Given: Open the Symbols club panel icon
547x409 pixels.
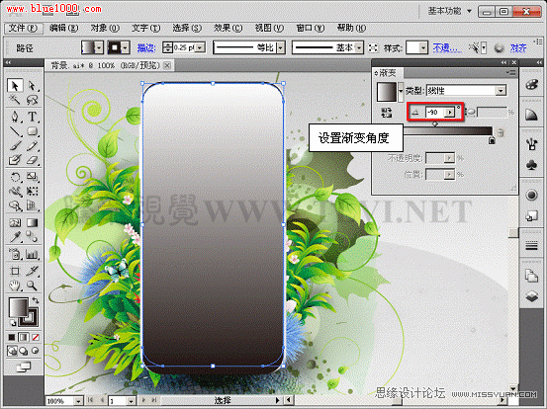Looking at the screenshot, I should [x=531, y=164].
